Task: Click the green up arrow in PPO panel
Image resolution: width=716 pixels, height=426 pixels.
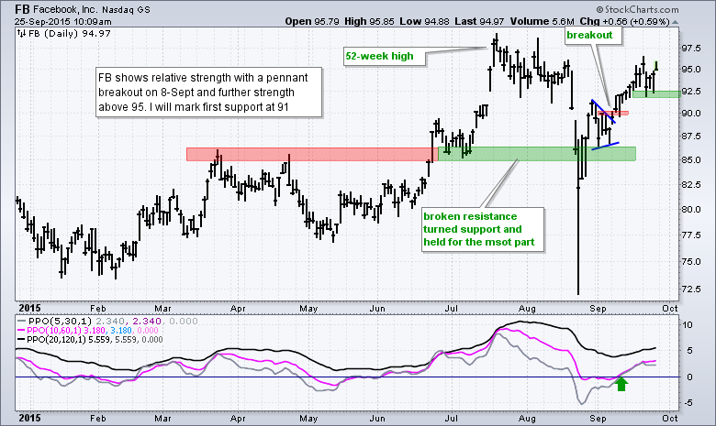Action: [x=621, y=384]
